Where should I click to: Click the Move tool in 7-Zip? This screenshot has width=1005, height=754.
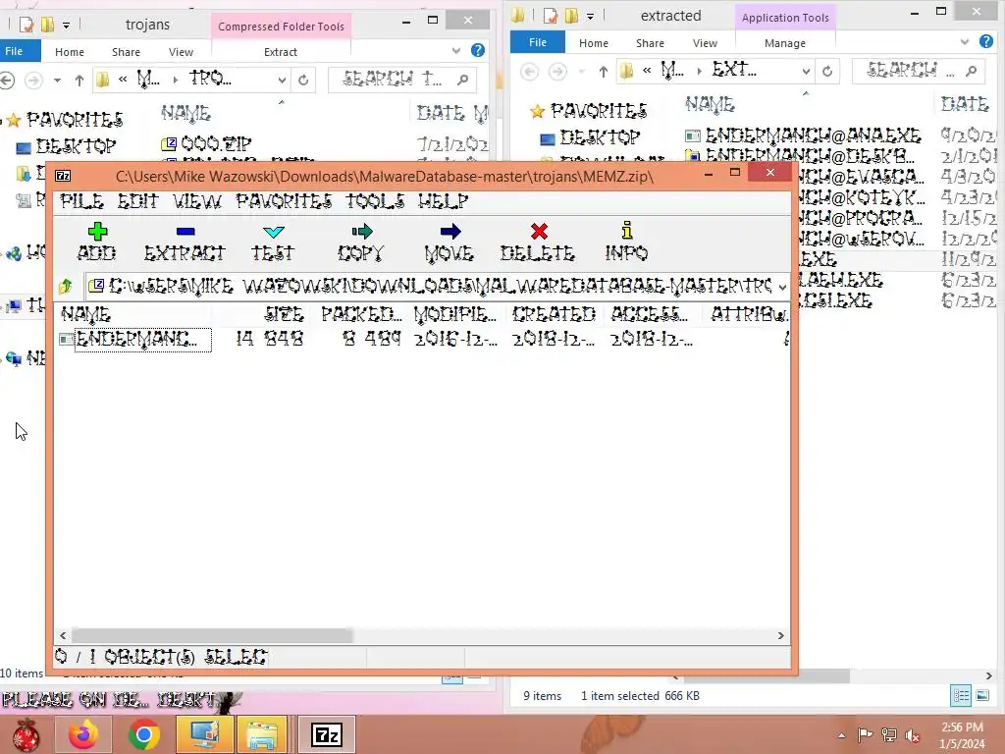coord(450,242)
